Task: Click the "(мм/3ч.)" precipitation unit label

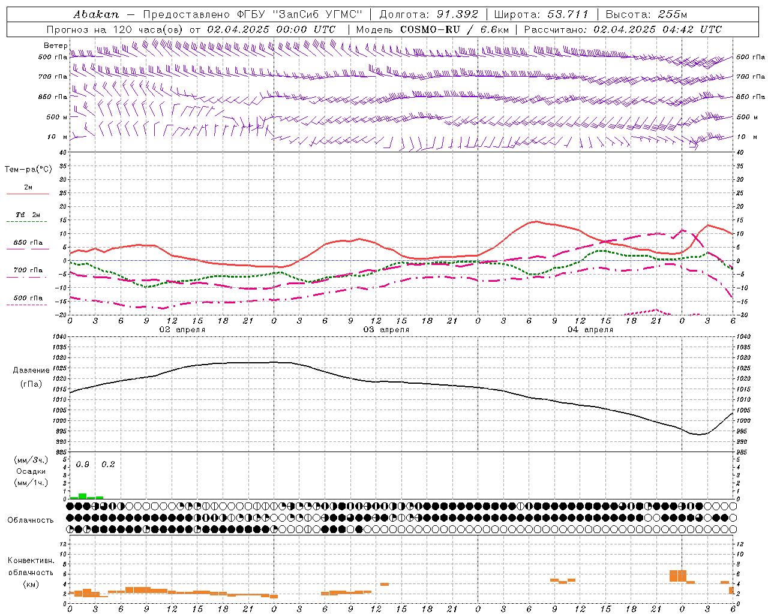Action: click(31, 460)
